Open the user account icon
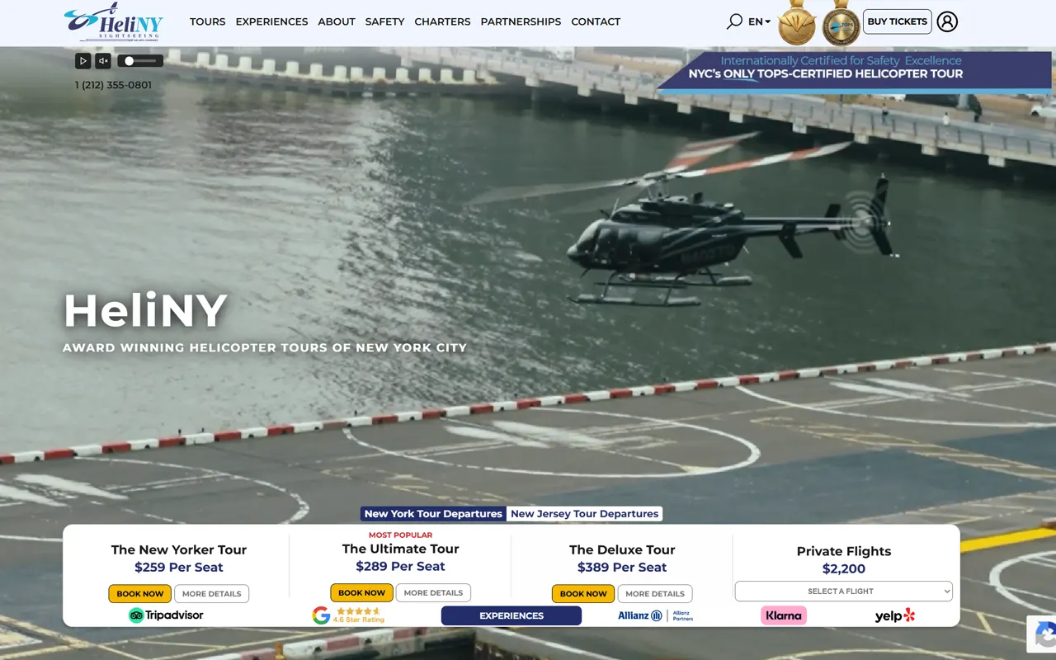 click(x=947, y=21)
